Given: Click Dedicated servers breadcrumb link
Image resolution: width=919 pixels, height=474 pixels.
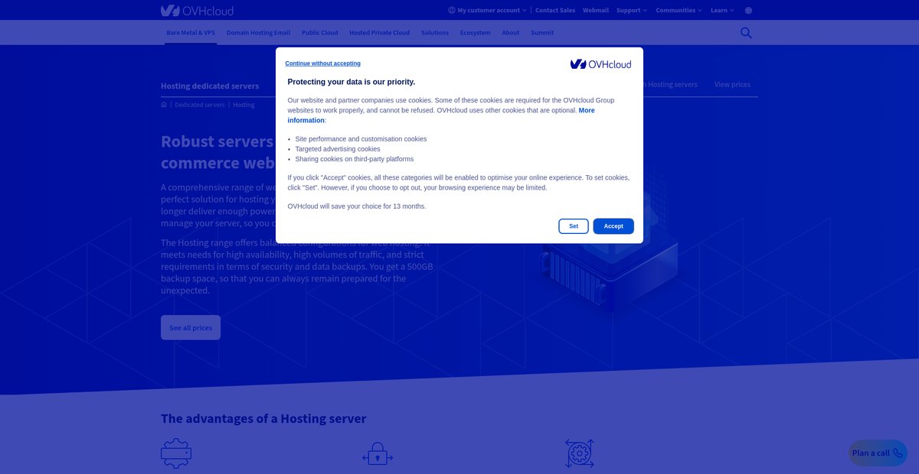Looking at the screenshot, I should point(200,105).
